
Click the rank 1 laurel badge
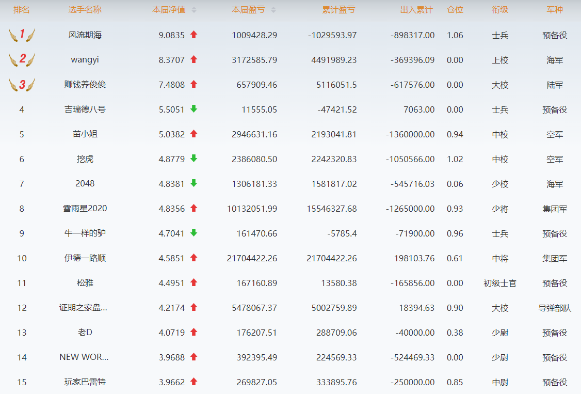[22, 35]
